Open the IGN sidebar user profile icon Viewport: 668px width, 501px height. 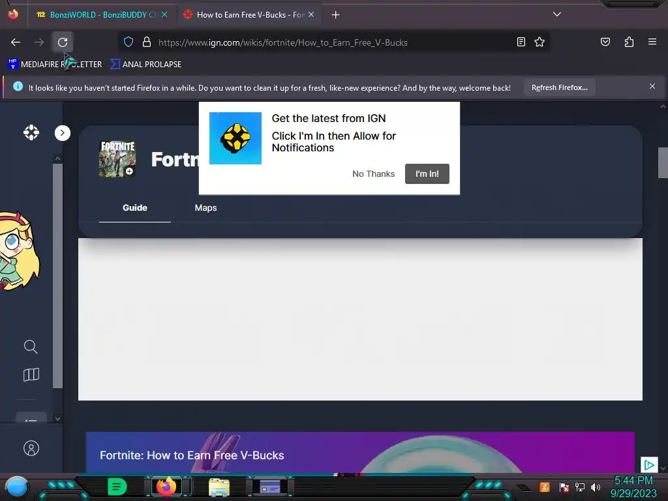point(31,448)
